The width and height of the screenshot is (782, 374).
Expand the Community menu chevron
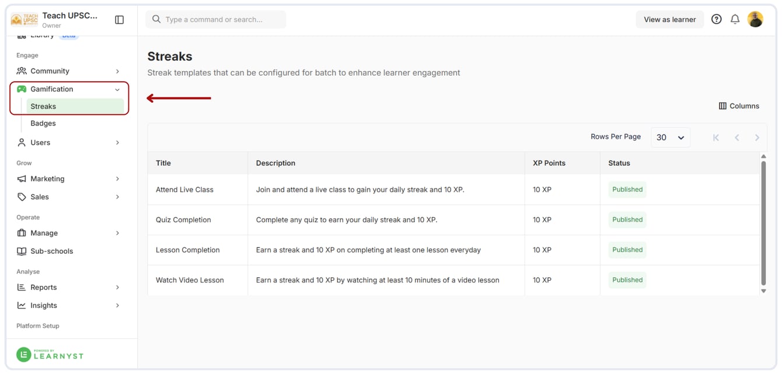click(x=117, y=71)
